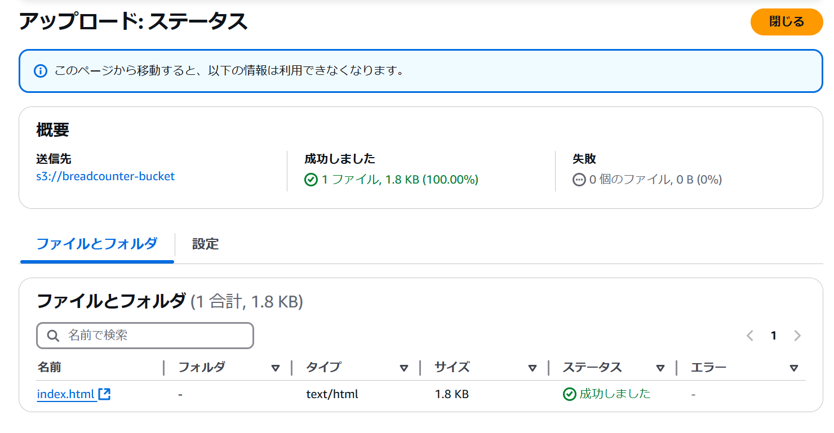Open the index.html file link
This screenshot has height=433, width=834.
(65, 394)
